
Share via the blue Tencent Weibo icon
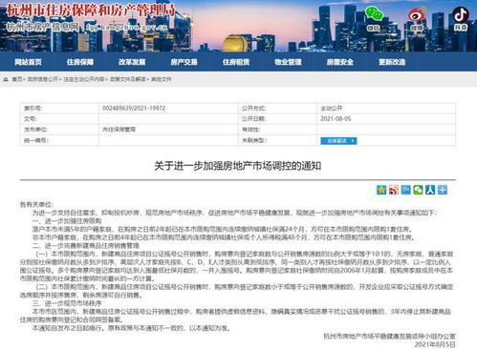pos(405,190)
